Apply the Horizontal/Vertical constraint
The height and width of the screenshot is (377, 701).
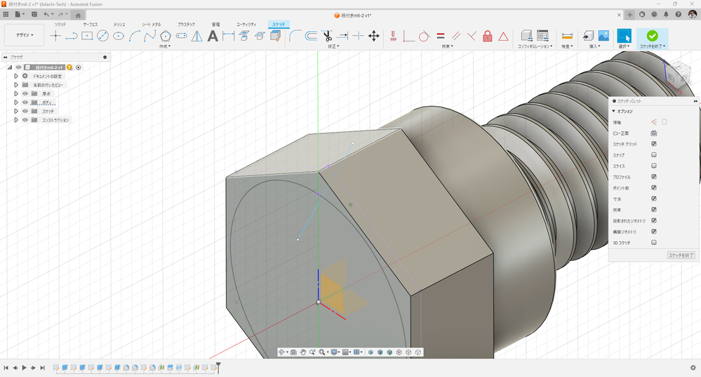click(408, 37)
